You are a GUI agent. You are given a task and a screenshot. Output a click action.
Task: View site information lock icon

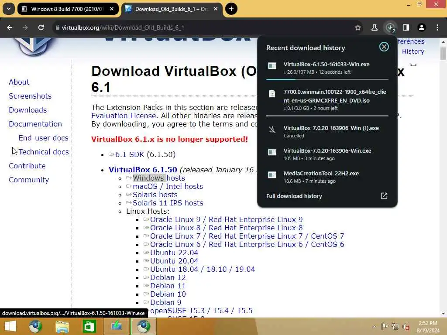tap(57, 27)
